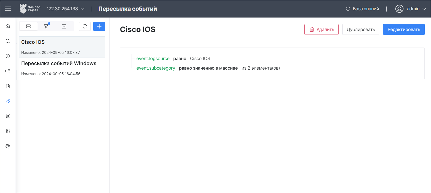Click the Редактировать edit button
The height and width of the screenshot is (193, 431).
coord(404,30)
